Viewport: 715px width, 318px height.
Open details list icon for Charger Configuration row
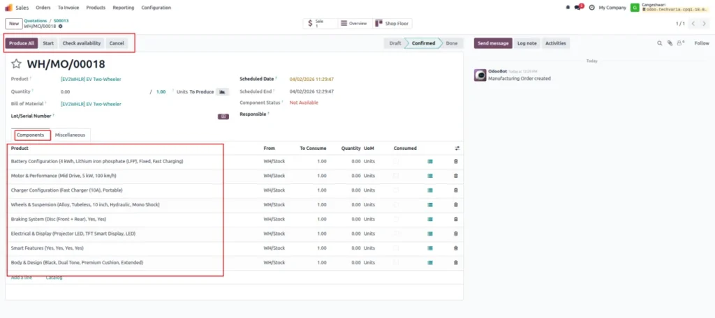coord(430,190)
